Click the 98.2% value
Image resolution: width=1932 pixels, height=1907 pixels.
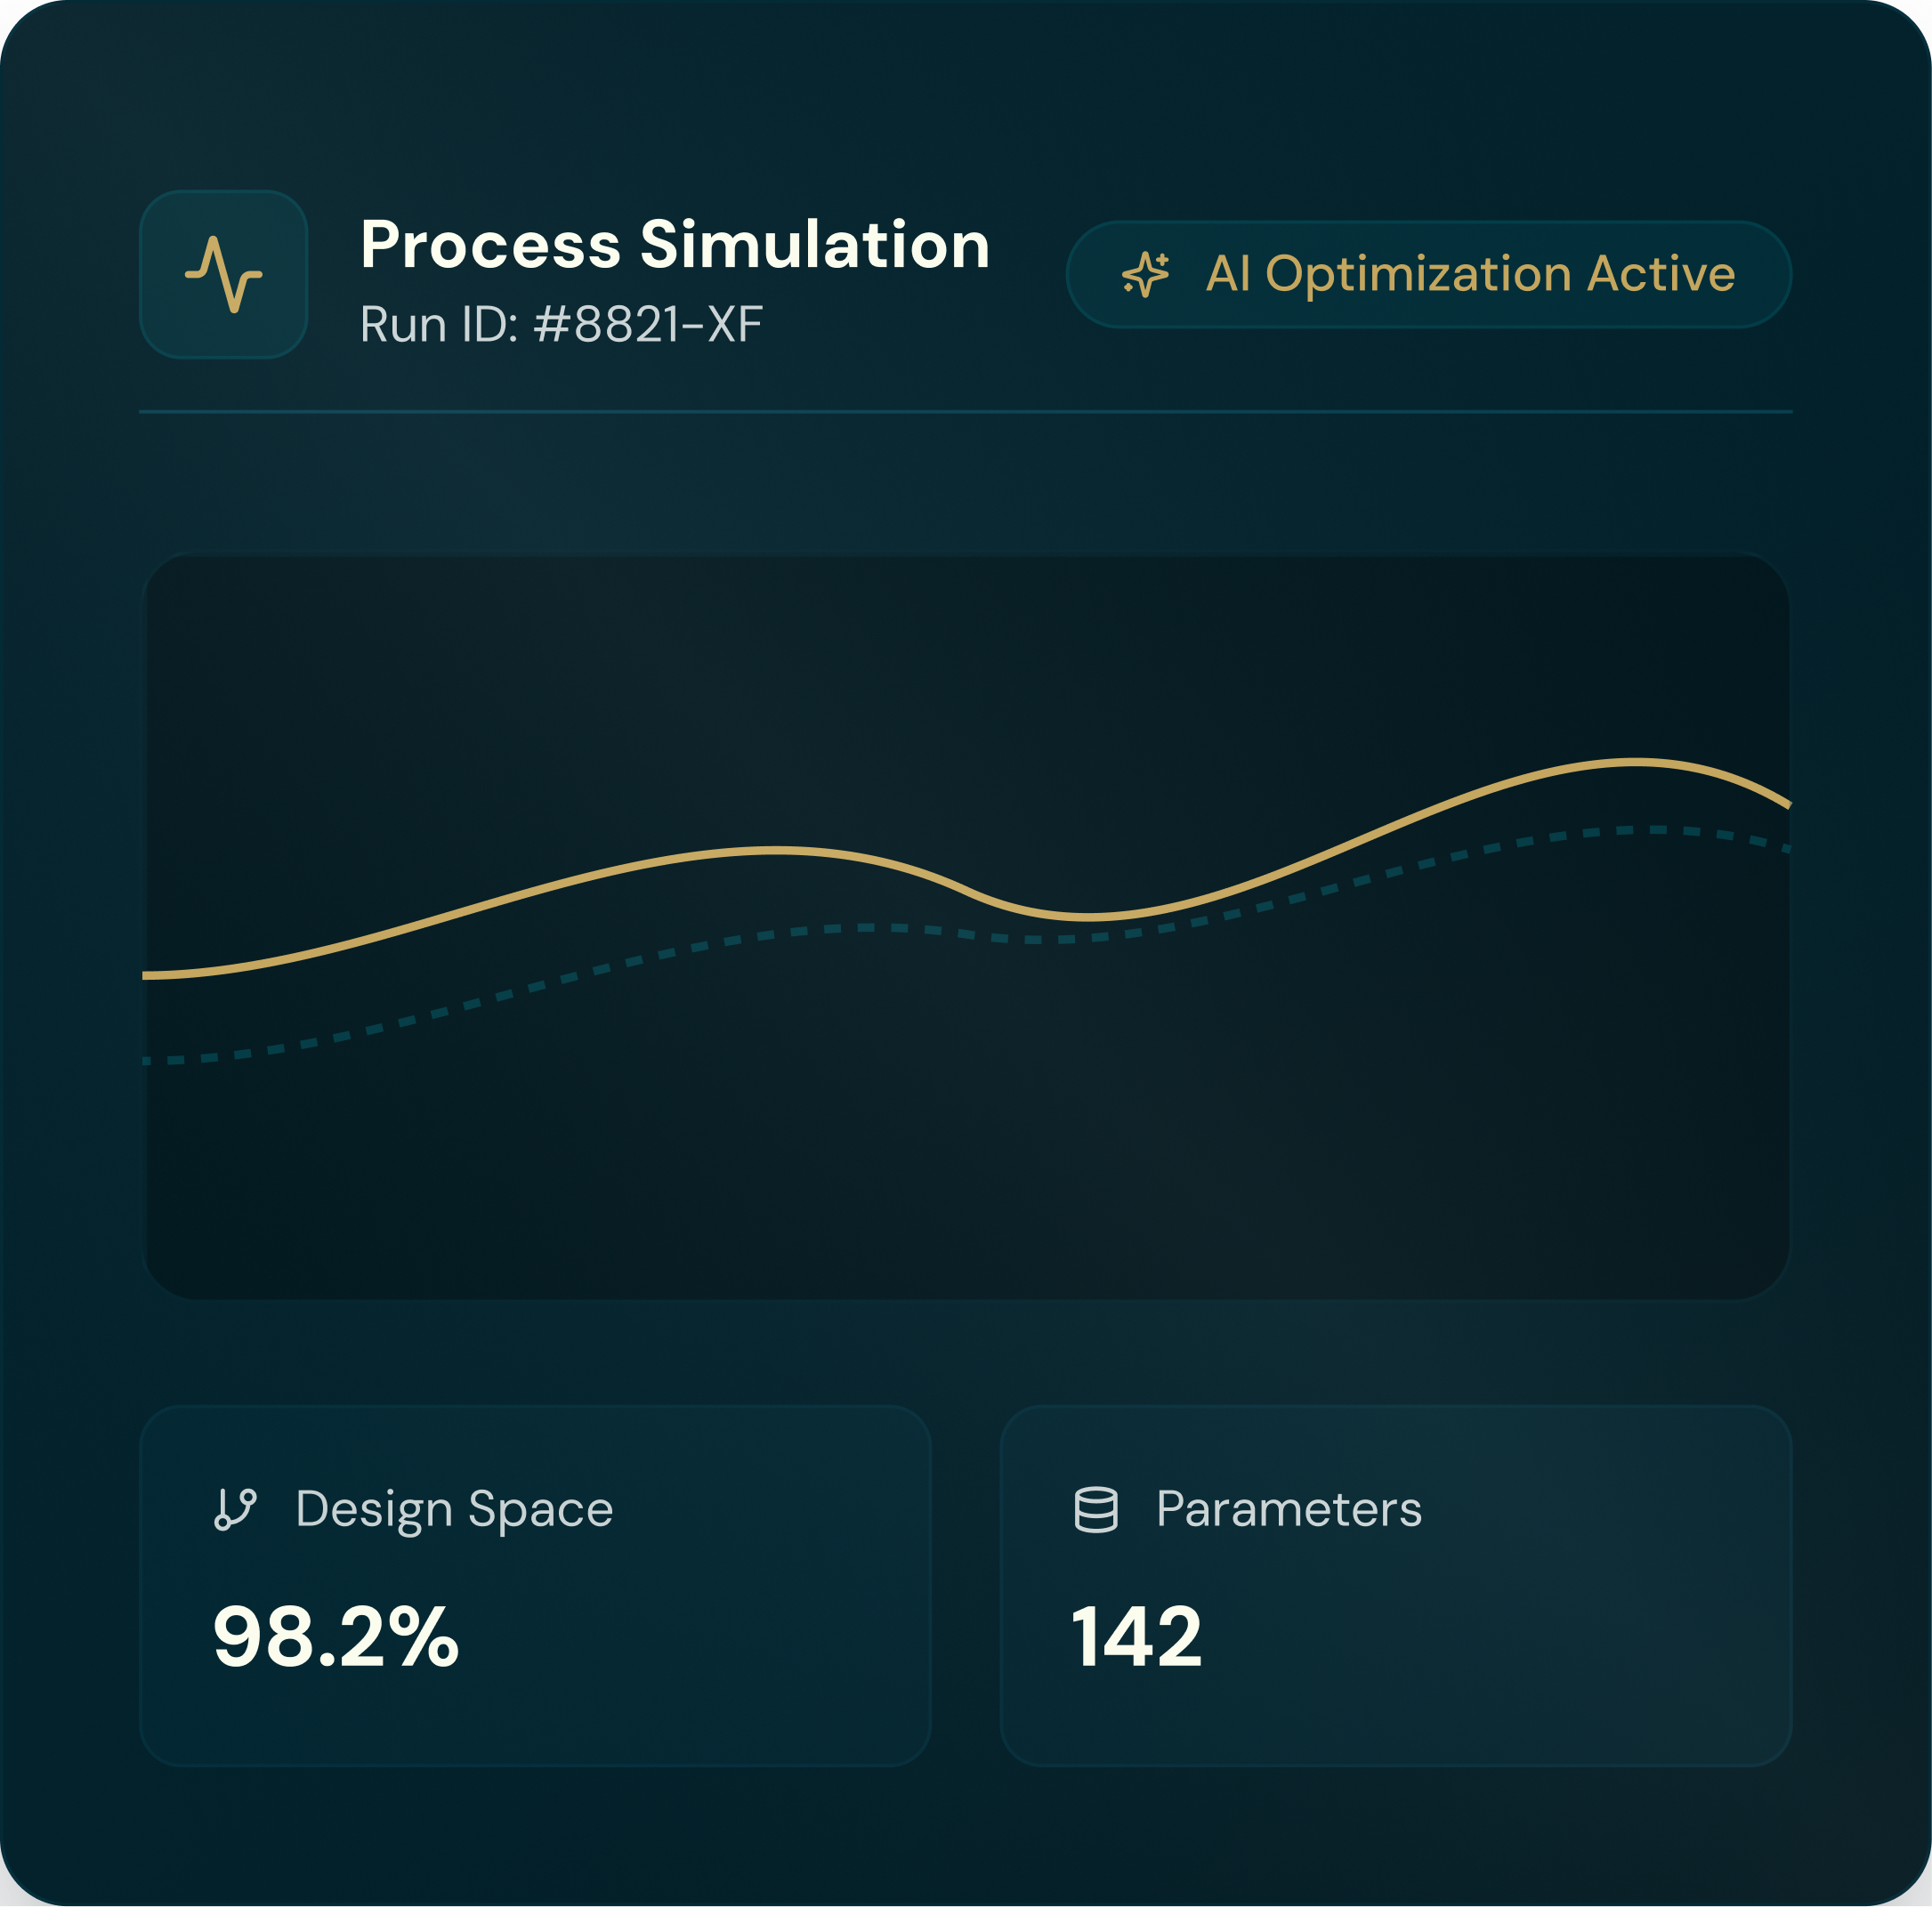pos(335,1637)
